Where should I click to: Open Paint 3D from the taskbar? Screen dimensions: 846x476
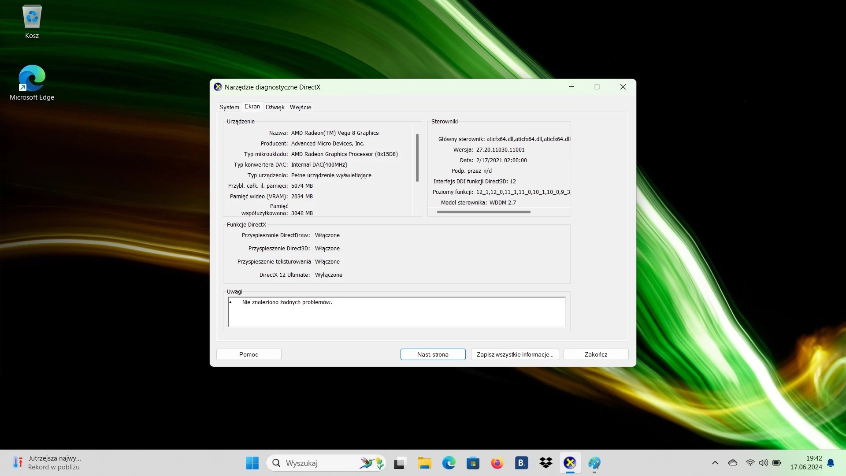[x=595, y=463]
